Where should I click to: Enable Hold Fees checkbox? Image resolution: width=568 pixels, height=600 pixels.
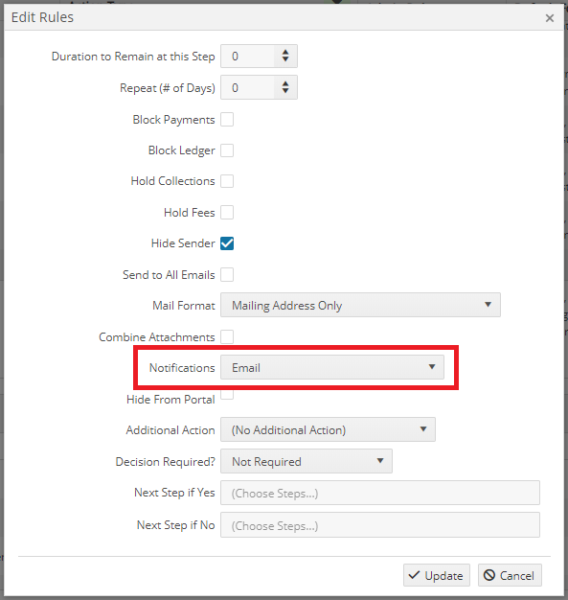click(x=227, y=213)
